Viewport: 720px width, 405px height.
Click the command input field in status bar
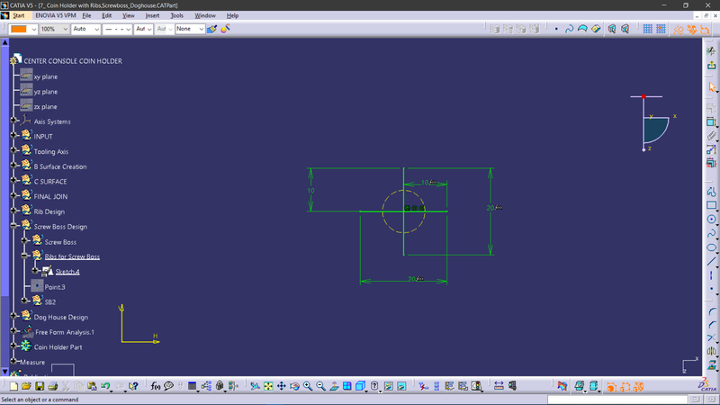click(617, 400)
